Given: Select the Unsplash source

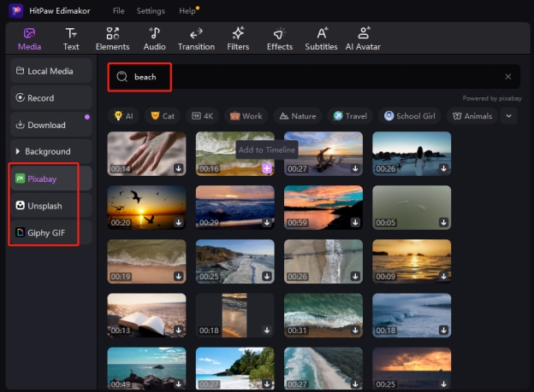Looking at the screenshot, I should (51, 206).
